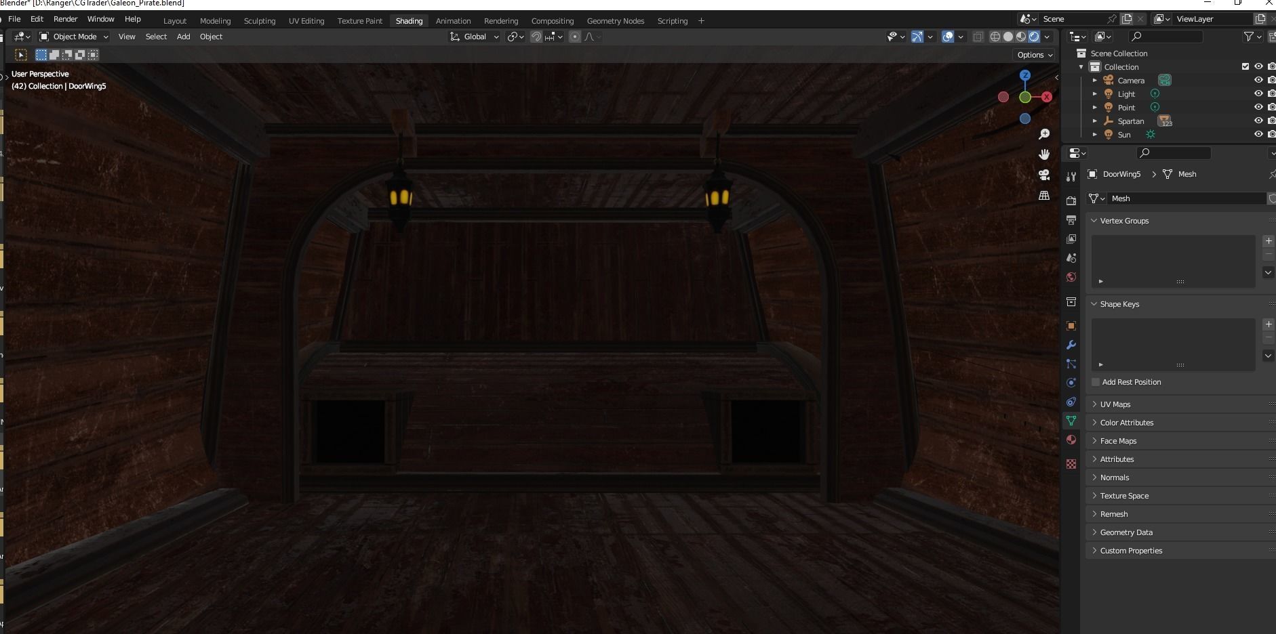Open the Output properties tab
Viewport: 1276px width, 634px height.
1071,220
